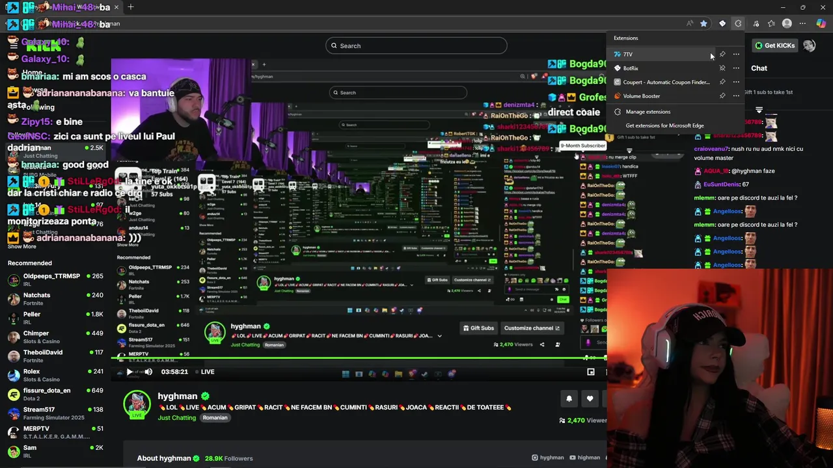Screen dimensions: 833x468
Task: Open TheboiiDavid recommended channel
Action: pyautogui.click(x=55, y=356)
